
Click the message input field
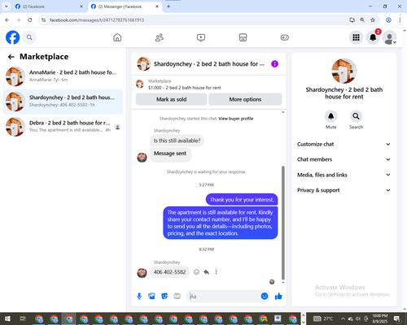(224, 297)
